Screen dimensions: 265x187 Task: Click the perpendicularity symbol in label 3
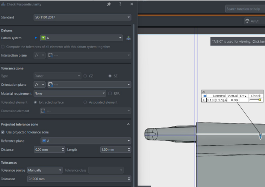click(x=204, y=100)
